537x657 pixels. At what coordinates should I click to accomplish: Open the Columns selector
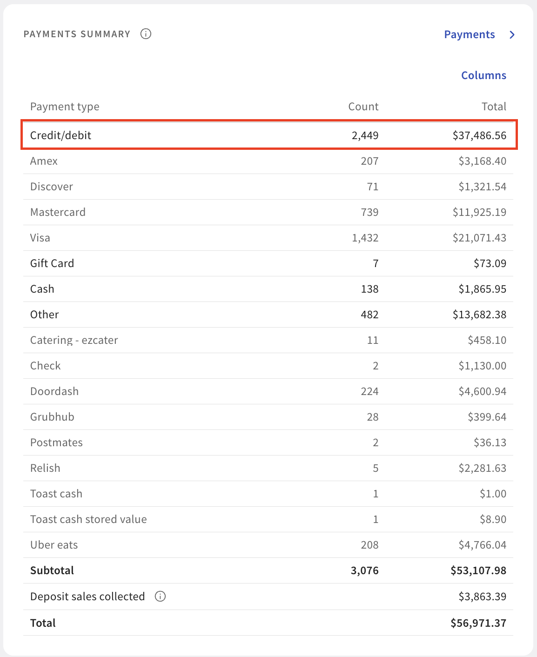483,75
